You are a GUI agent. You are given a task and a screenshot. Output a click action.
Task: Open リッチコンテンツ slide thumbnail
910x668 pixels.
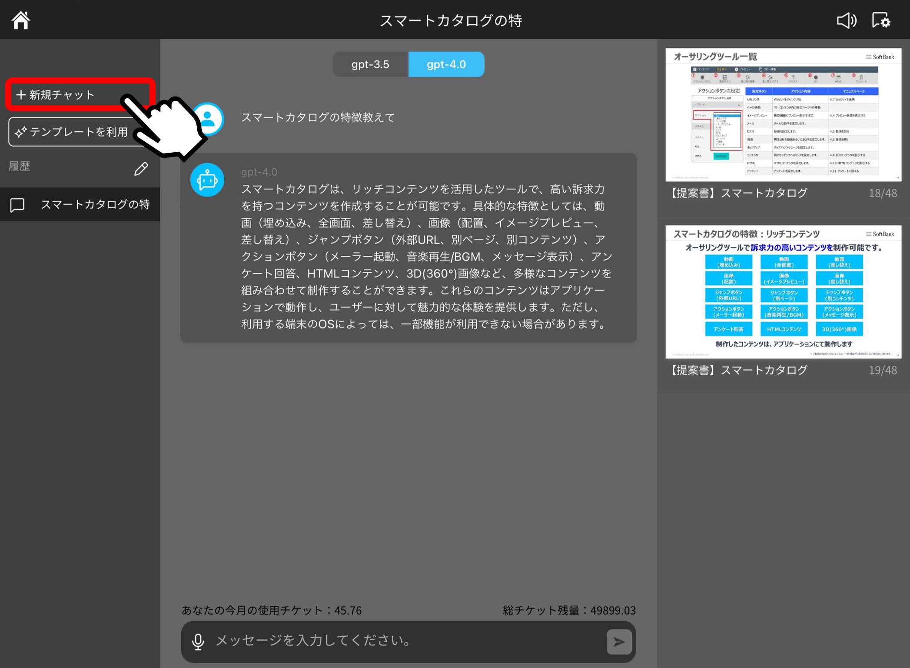pos(783,292)
